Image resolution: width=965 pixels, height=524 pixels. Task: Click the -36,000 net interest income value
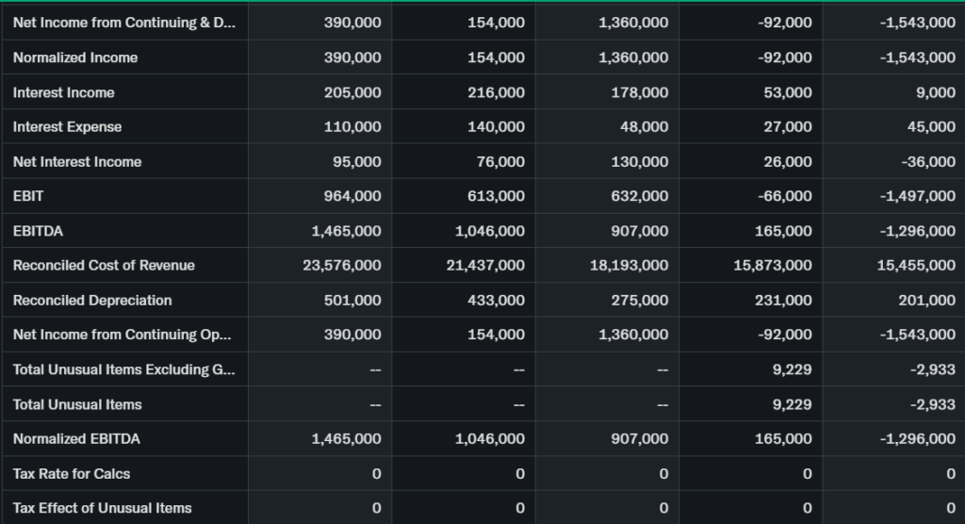coord(927,162)
